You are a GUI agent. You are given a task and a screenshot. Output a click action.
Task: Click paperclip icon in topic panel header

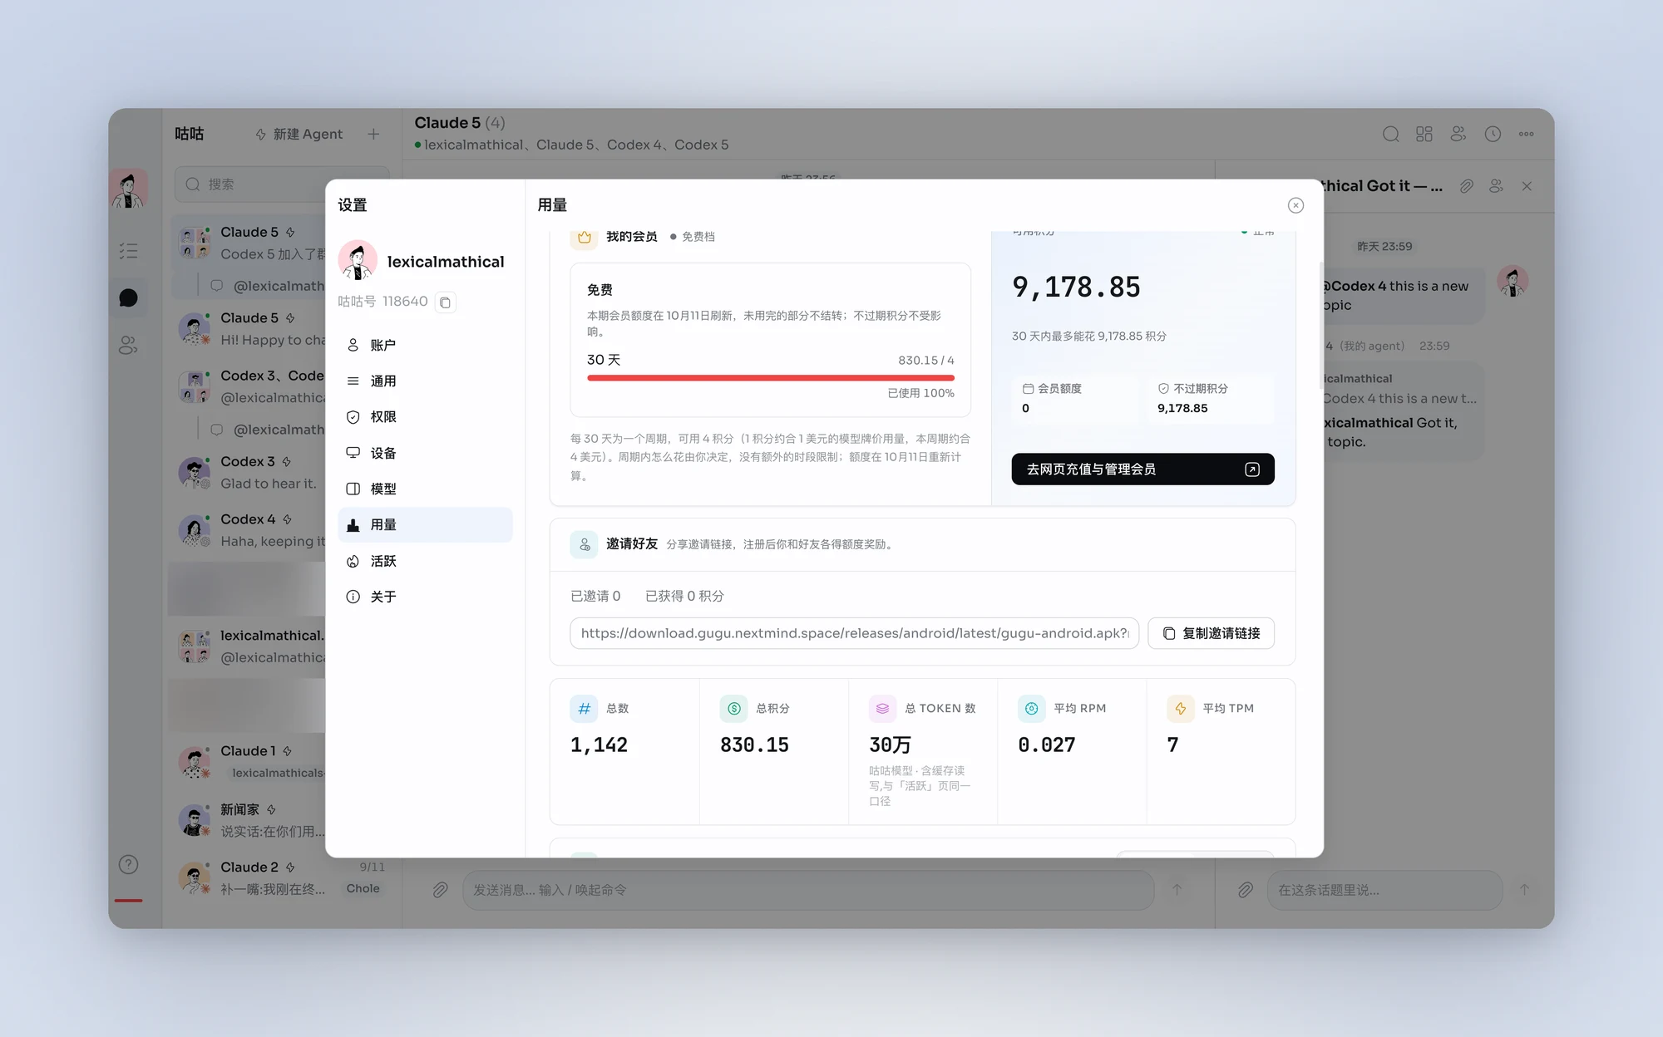point(1467,186)
